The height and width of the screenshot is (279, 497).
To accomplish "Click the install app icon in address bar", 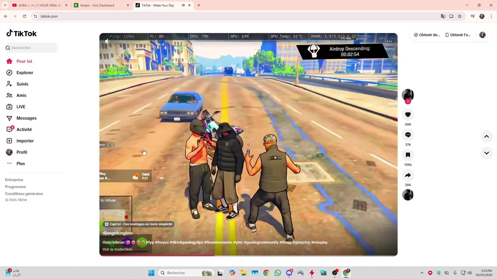I will [452, 16].
